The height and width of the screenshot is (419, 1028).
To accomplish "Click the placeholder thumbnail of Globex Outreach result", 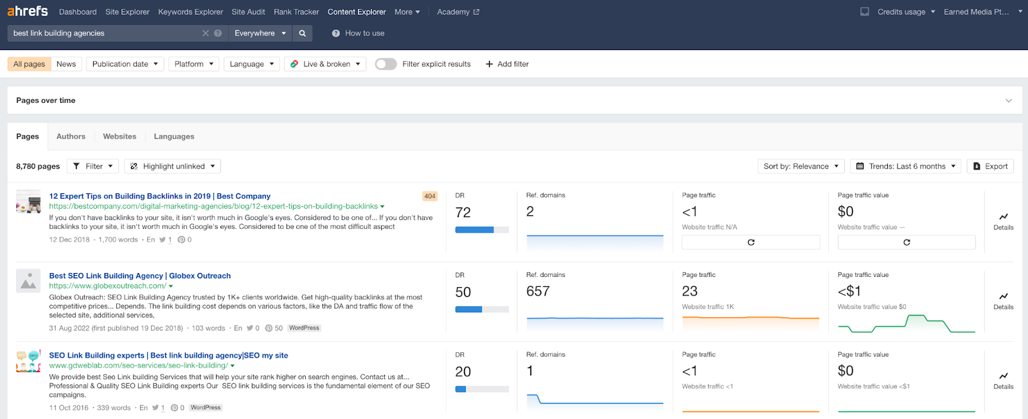I will [28, 281].
